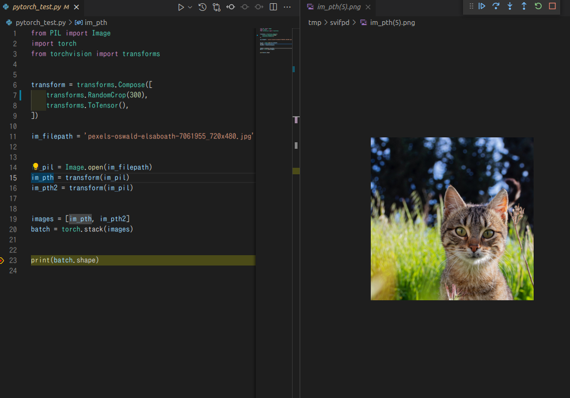Grab the debug toolbar drag handle
570x398 pixels.
[471, 6]
